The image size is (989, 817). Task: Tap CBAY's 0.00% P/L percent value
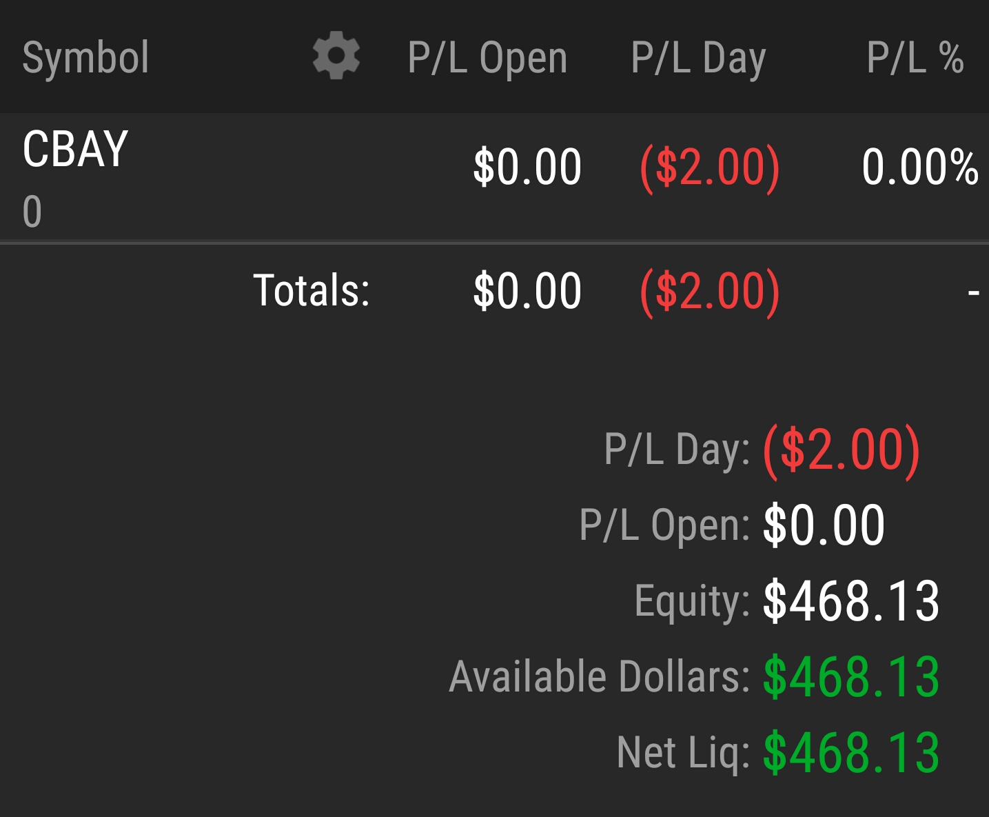tap(919, 167)
